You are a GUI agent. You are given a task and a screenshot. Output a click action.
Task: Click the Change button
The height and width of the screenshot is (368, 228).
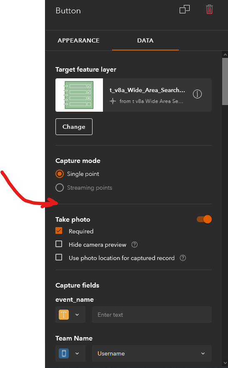tap(74, 127)
